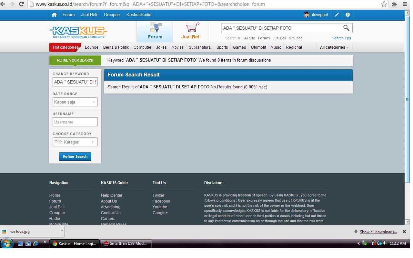Open the Help Center footer link
The image size is (413, 258).
112,195
